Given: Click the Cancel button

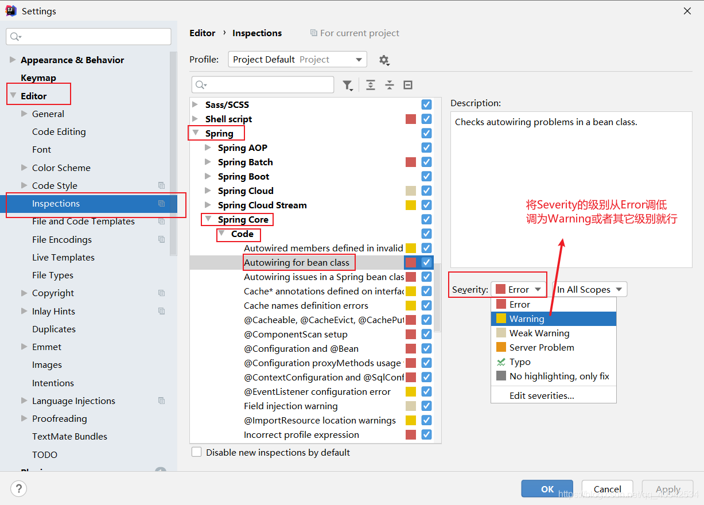Looking at the screenshot, I should pos(608,489).
